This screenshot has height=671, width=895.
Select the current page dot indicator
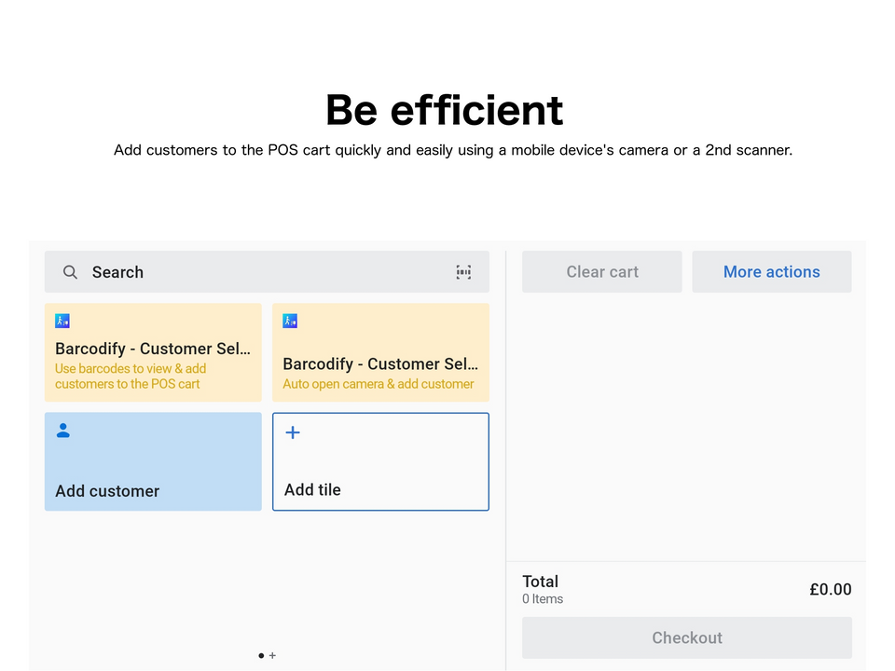(x=261, y=655)
